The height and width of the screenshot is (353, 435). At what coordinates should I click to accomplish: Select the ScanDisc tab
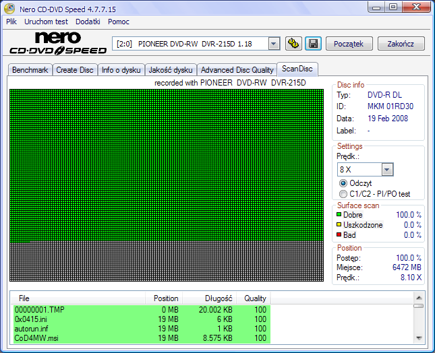tap(297, 69)
